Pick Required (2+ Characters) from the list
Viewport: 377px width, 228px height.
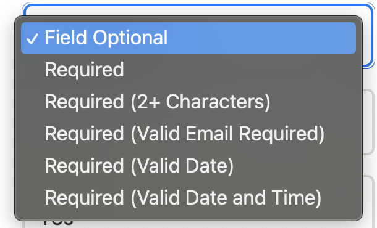(x=188, y=102)
